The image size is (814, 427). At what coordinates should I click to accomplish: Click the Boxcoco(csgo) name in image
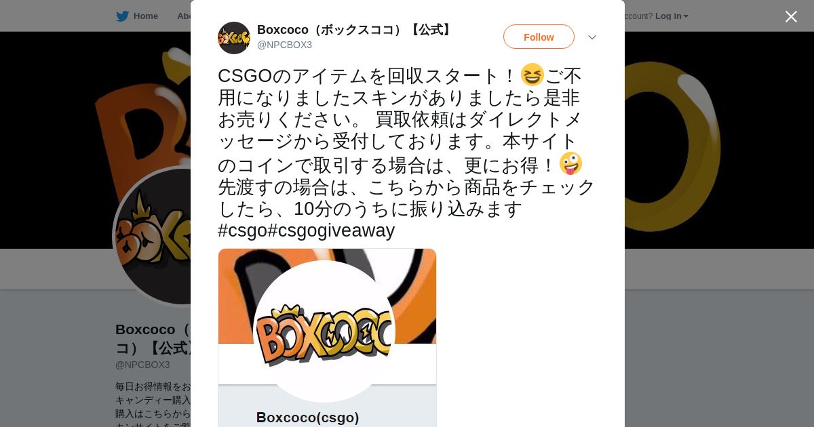[307, 418]
